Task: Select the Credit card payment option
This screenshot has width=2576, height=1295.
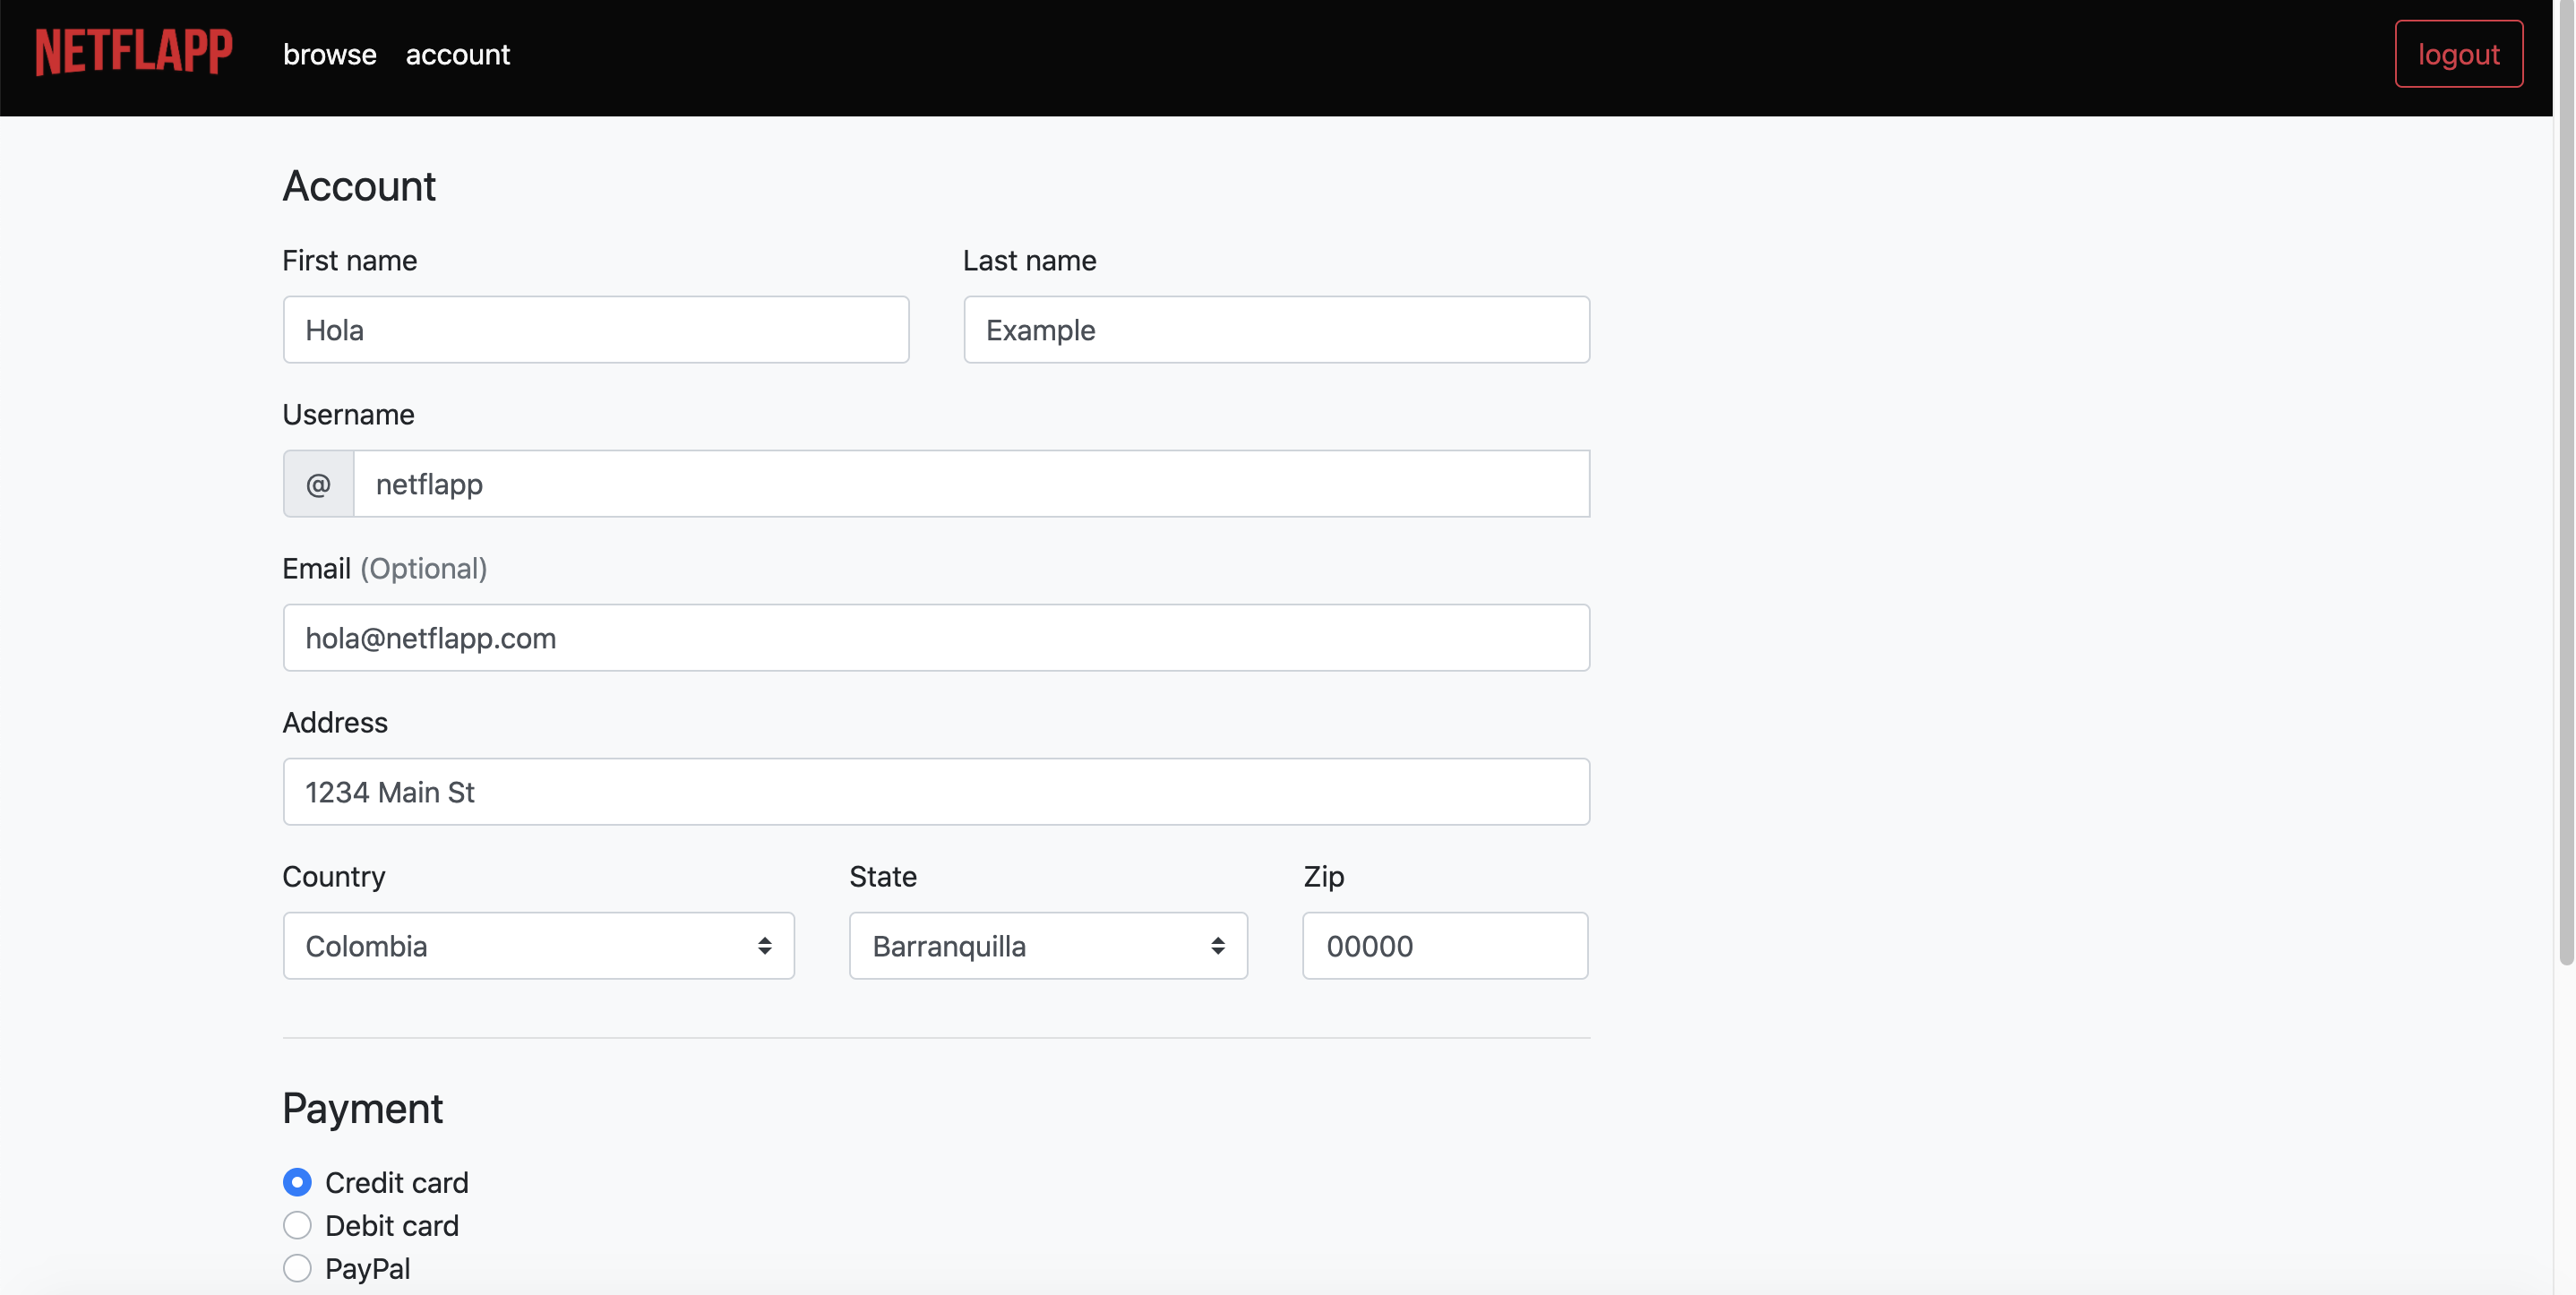Action: tap(297, 1182)
